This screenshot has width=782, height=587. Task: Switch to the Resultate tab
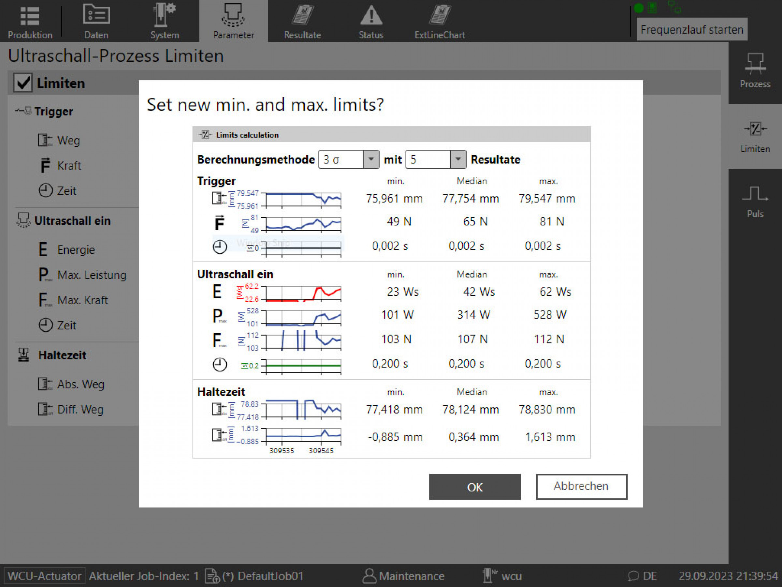click(x=302, y=21)
